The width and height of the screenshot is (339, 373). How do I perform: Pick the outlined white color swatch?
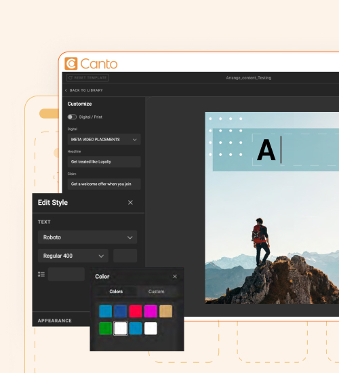(x=121, y=328)
